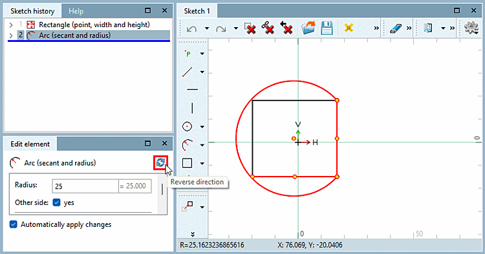Click the Undo arrow icon
Viewport: 485px width, 254px height.
pyautogui.click(x=192, y=28)
